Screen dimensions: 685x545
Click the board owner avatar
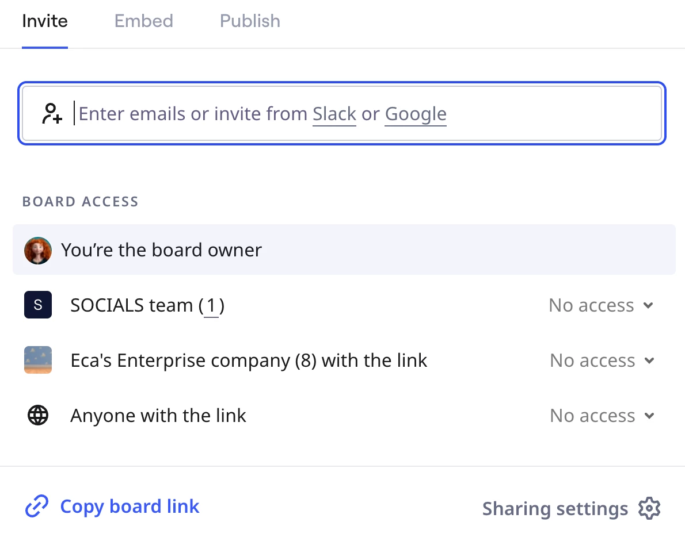point(38,251)
